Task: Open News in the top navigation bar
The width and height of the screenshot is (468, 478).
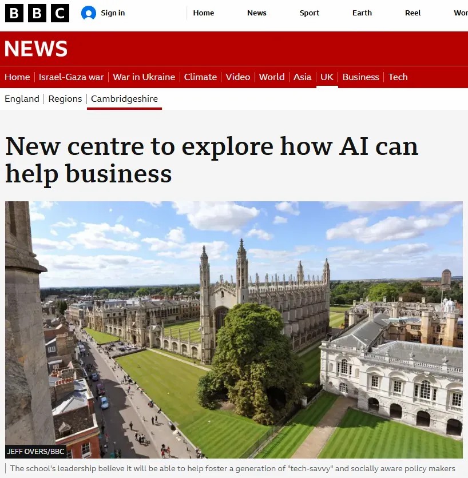Action: [256, 13]
